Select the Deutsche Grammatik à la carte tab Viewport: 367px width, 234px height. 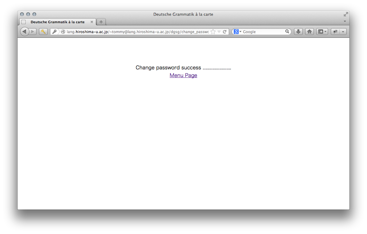pos(58,22)
